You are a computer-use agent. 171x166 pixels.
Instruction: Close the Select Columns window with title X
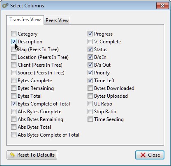[x=162, y=5]
